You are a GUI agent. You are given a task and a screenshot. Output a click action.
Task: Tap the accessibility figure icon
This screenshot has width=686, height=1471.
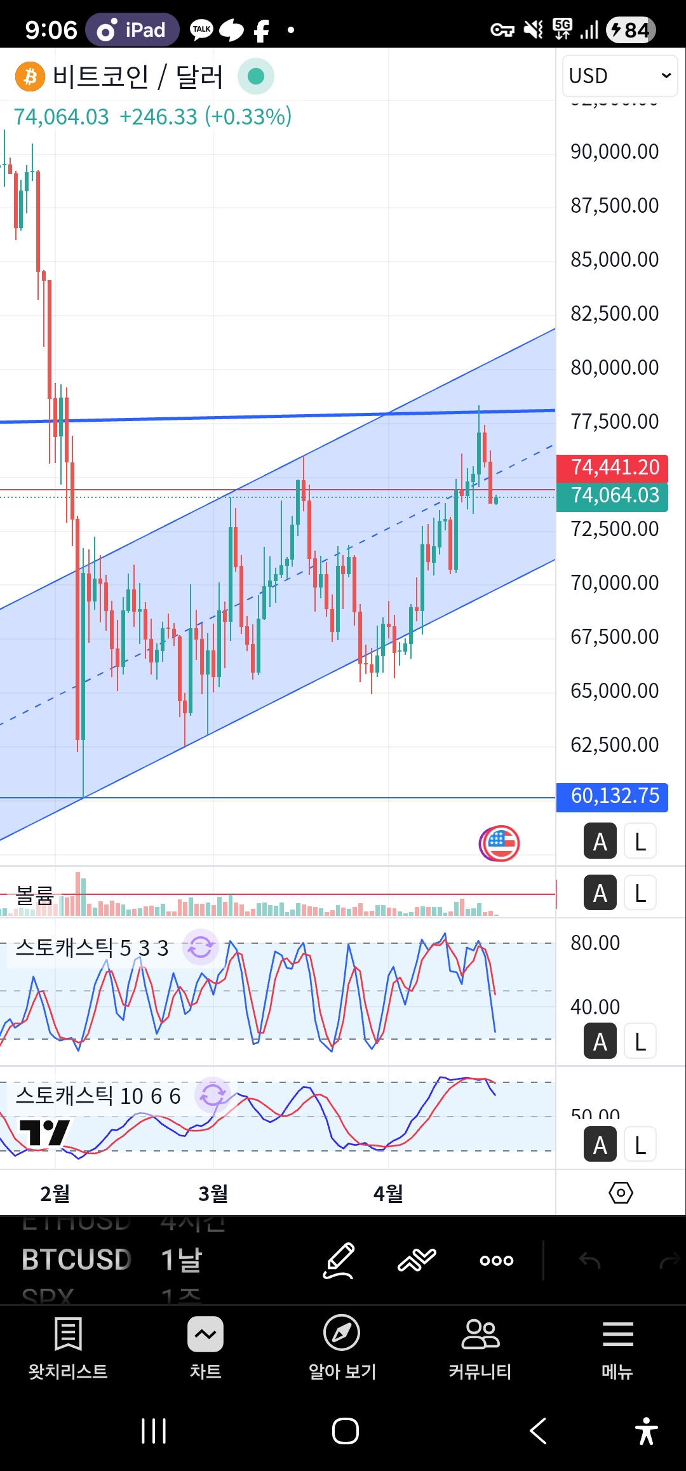(x=647, y=1431)
